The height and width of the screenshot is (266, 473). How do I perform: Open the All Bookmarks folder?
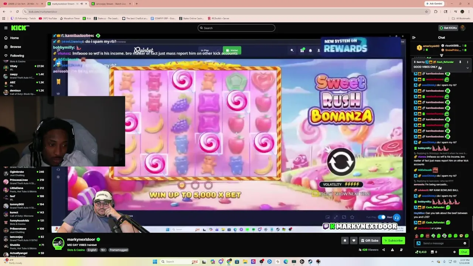(461, 18)
